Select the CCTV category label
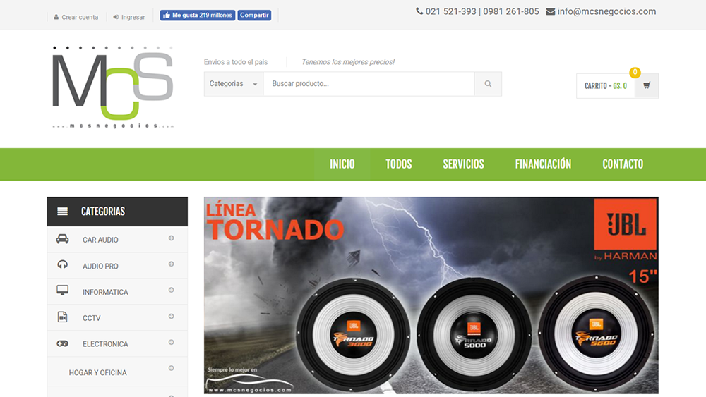This screenshot has width=706, height=397. [91, 318]
